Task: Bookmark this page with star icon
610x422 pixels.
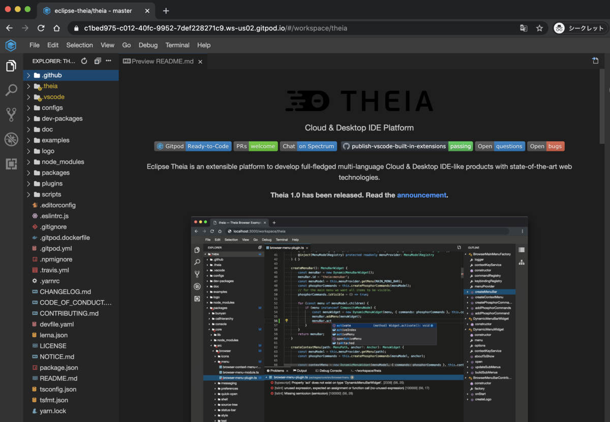Action: [539, 28]
